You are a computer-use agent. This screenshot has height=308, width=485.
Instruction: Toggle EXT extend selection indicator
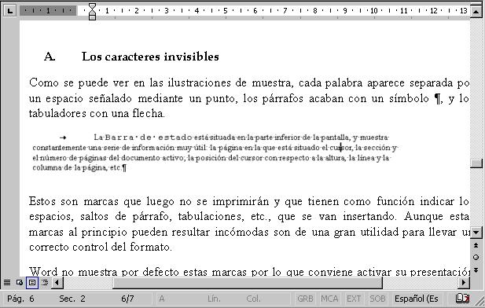(x=354, y=299)
